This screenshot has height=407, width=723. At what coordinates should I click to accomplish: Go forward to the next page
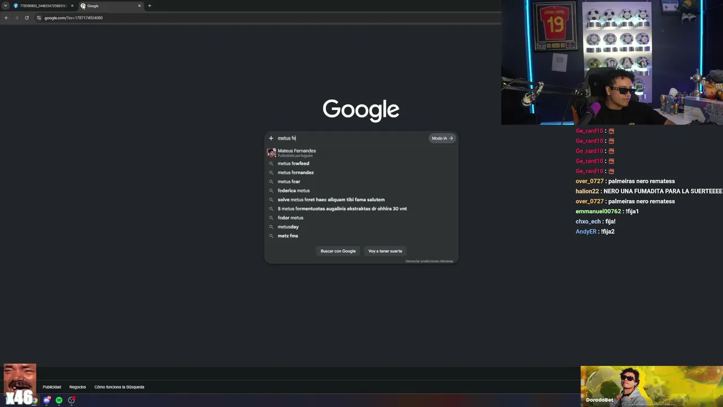16,18
